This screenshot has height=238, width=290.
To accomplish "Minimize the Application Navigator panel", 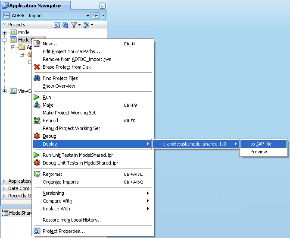I will click(103, 6).
